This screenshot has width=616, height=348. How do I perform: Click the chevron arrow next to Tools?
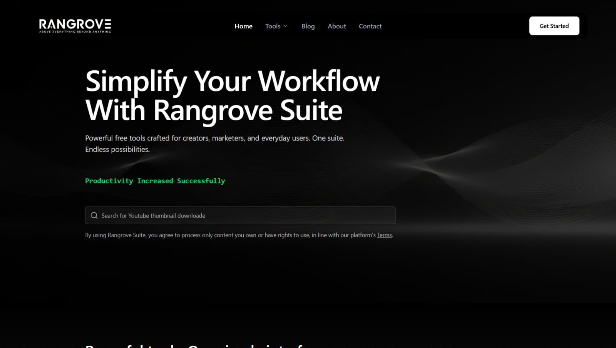(286, 26)
